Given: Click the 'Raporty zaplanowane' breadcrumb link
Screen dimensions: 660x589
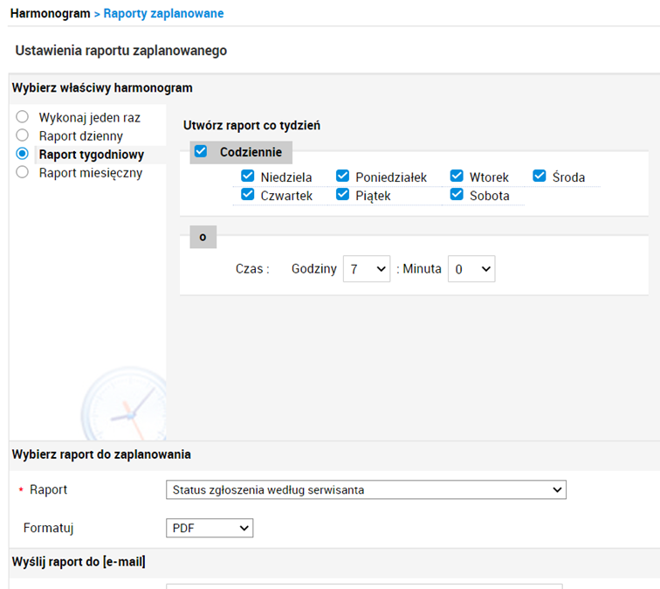Looking at the screenshot, I should (x=164, y=13).
